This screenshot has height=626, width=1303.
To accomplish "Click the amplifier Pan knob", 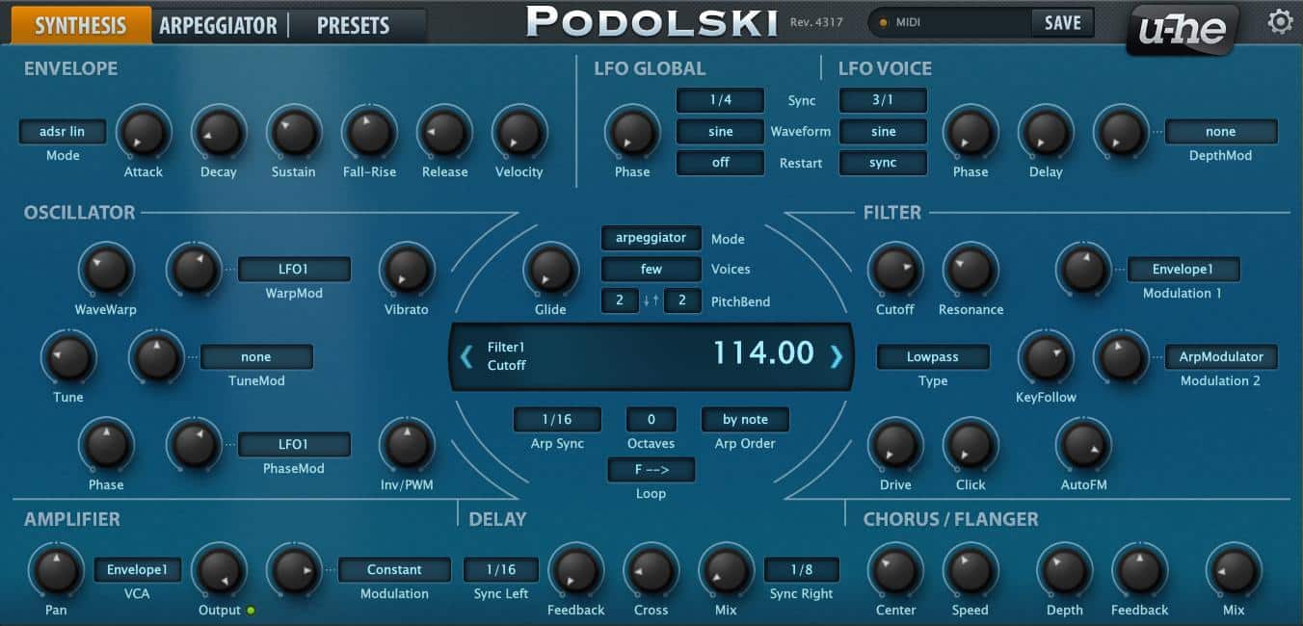I will [56, 570].
